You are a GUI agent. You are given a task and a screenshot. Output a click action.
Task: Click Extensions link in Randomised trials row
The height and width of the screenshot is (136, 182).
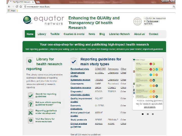[x=113, y=69]
